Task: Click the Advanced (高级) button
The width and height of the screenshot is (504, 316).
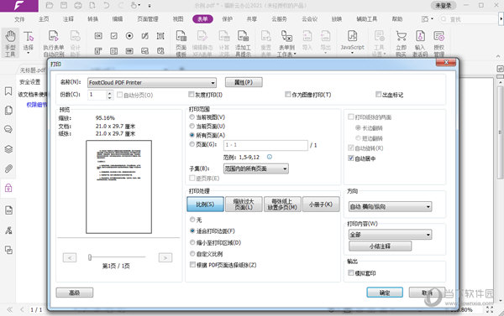Action: pyautogui.click(x=75, y=293)
